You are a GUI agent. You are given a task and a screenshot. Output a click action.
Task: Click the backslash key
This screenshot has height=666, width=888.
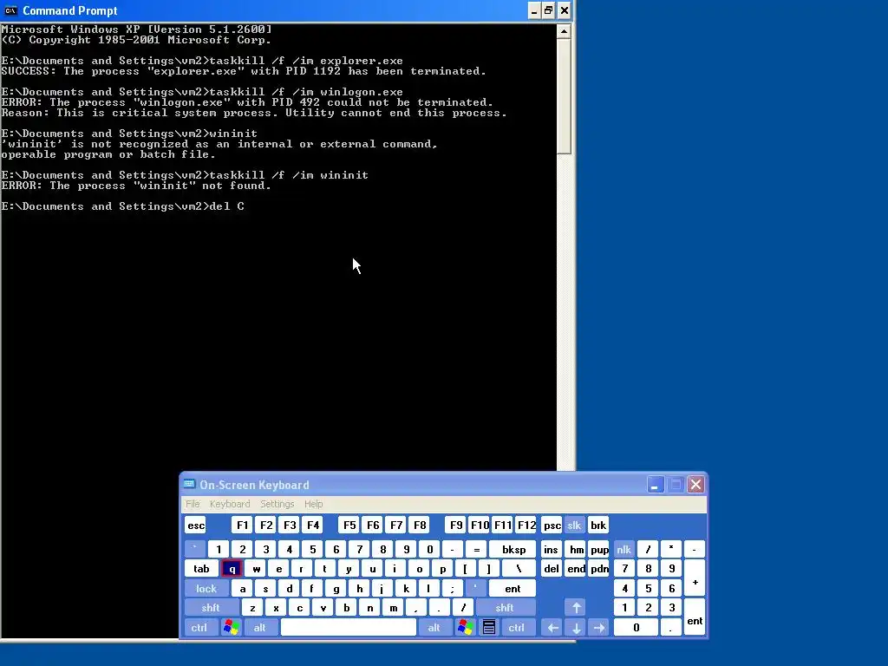click(x=519, y=569)
